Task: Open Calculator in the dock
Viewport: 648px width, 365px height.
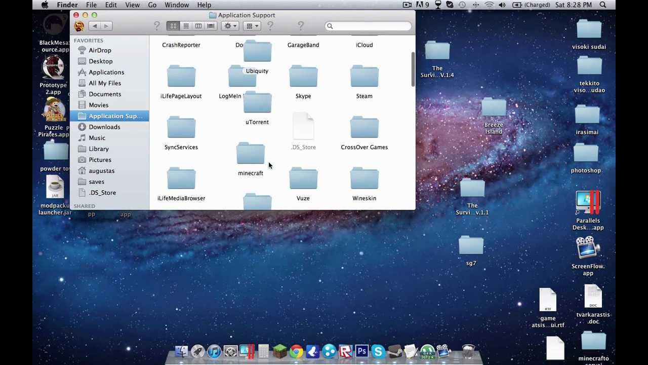Action: point(263,351)
